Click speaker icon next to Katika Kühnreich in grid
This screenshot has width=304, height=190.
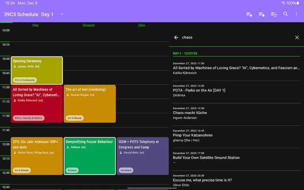tap(15, 100)
